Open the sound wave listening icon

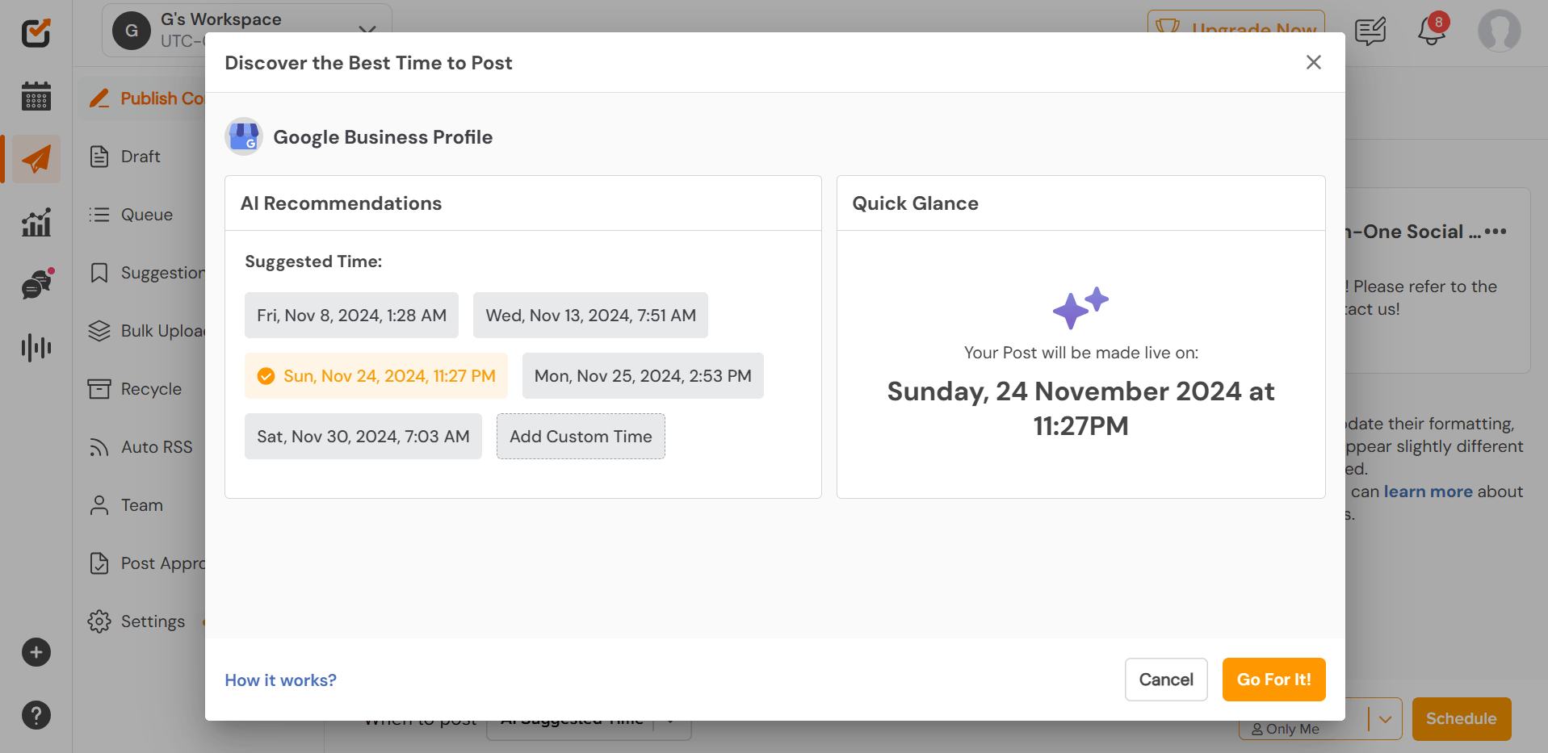(x=36, y=347)
